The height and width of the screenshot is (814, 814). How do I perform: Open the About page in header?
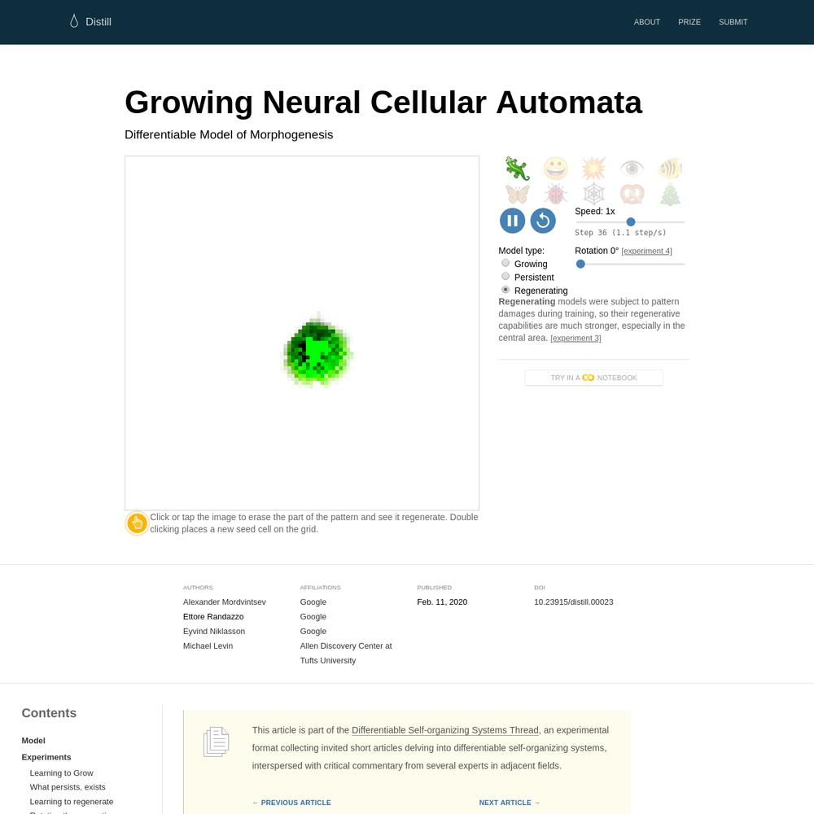coord(647,22)
